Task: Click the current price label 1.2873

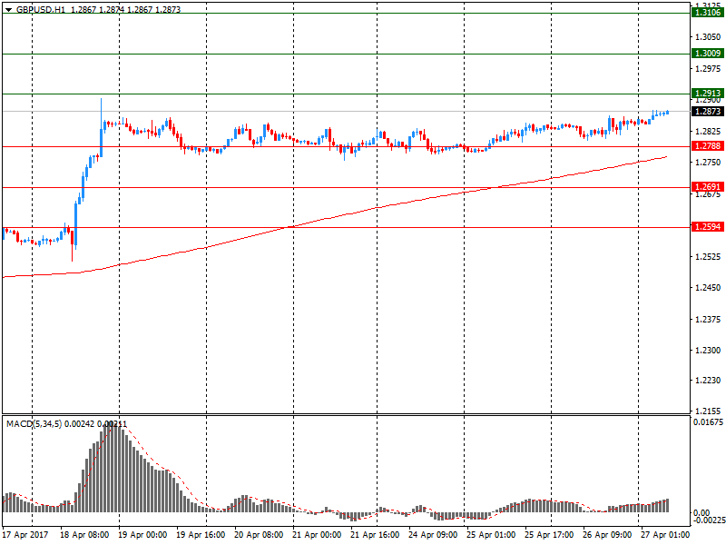Action: 708,111
